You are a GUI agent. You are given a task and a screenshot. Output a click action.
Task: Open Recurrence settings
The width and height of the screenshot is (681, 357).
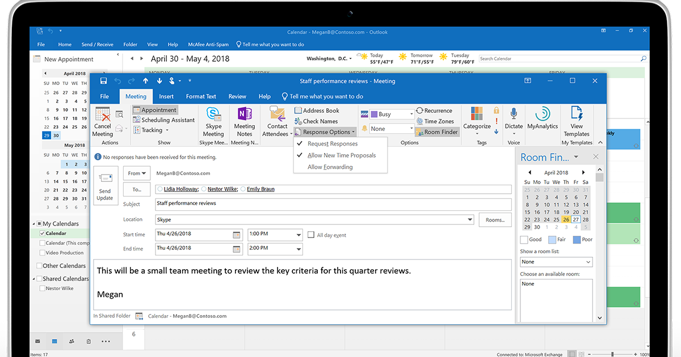click(434, 110)
